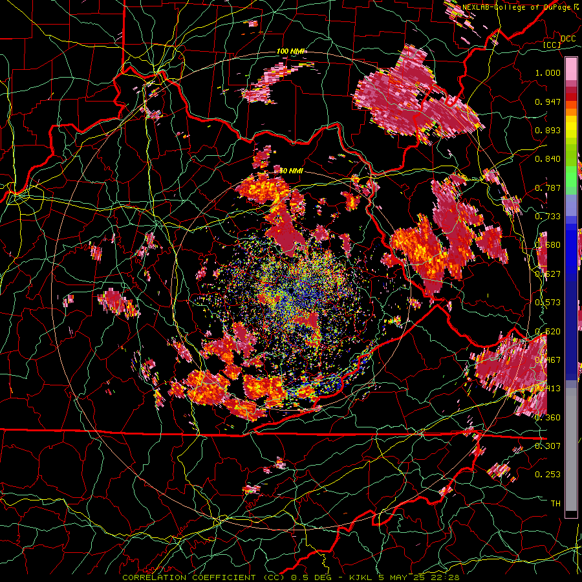
Task: Select the 0.360 legend value
Action: pyautogui.click(x=548, y=418)
